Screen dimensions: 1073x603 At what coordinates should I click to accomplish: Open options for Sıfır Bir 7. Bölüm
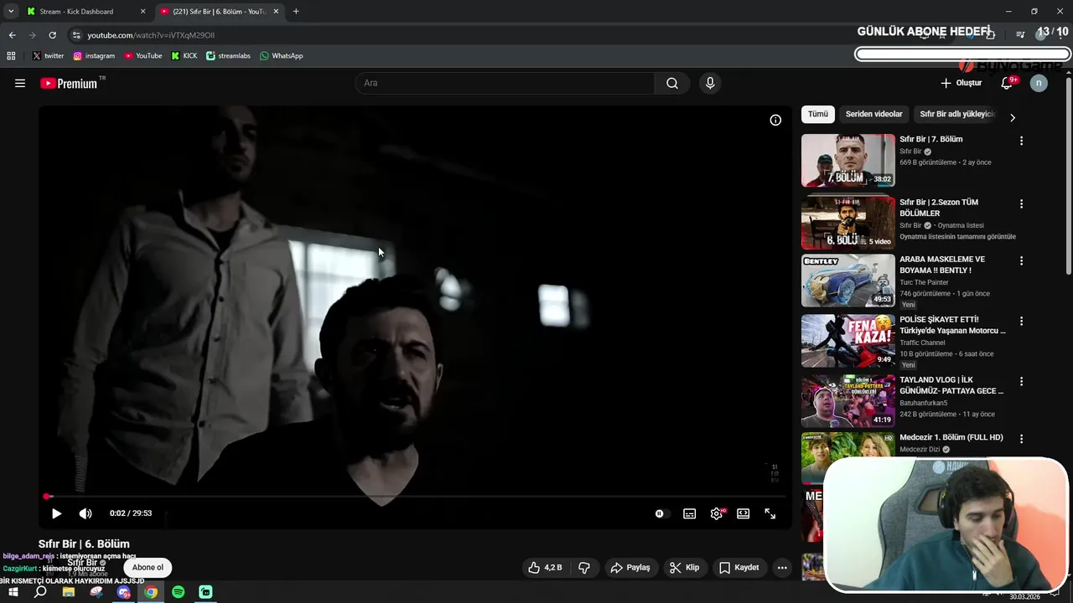click(1021, 141)
